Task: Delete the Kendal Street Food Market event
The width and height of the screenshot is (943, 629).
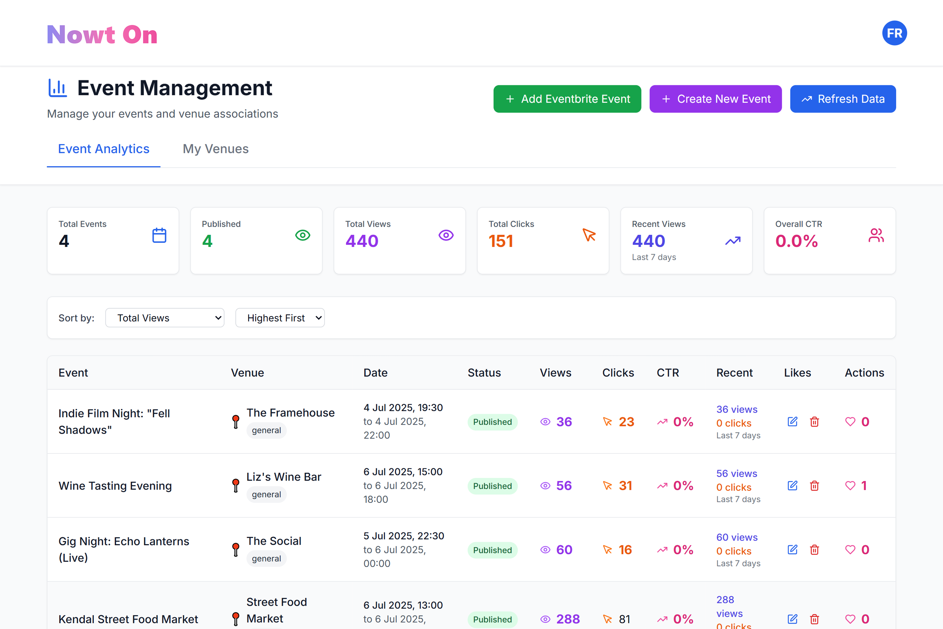Action: (x=815, y=619)
